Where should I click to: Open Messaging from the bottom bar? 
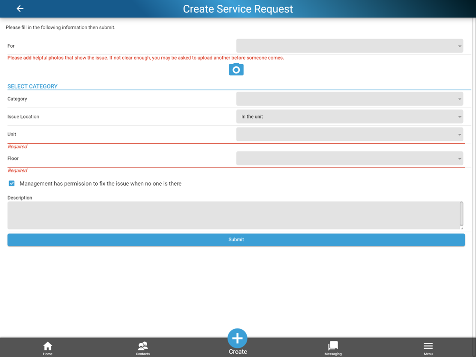(x=333, y=348)
